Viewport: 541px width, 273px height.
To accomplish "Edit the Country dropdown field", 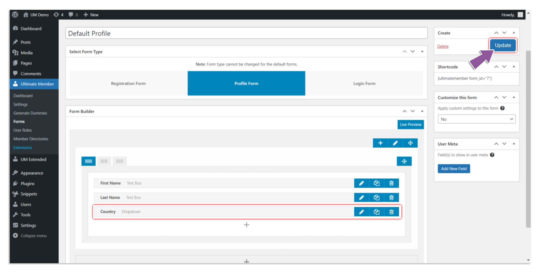I will [x=361, y=212].
